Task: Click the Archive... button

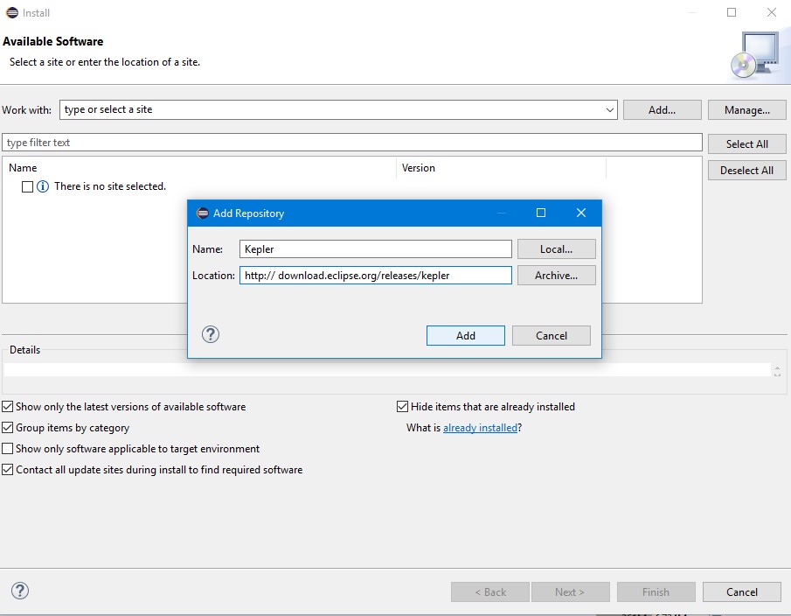Action: [556, 275]
